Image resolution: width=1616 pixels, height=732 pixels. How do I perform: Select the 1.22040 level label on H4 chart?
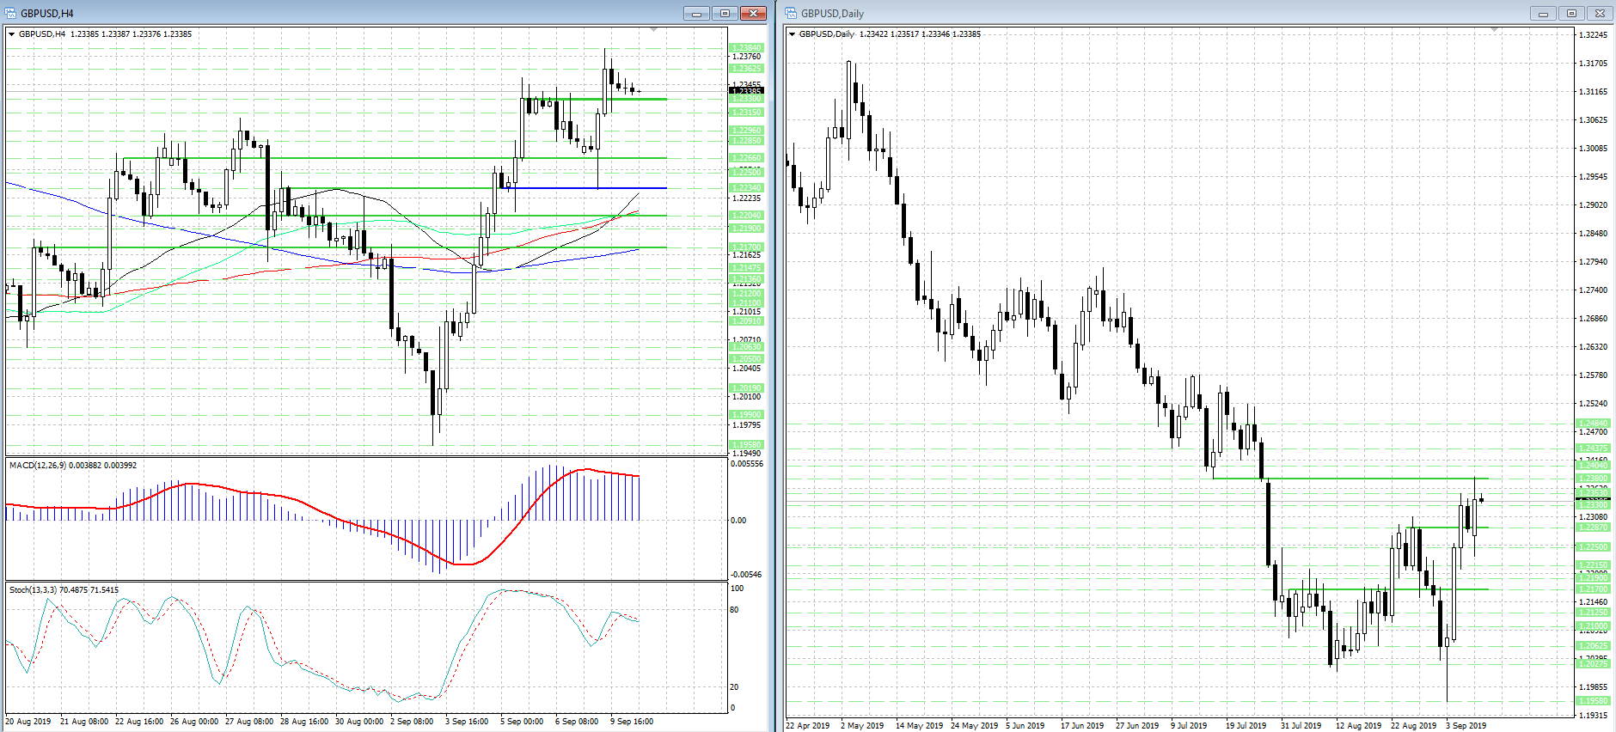(746, 216)
